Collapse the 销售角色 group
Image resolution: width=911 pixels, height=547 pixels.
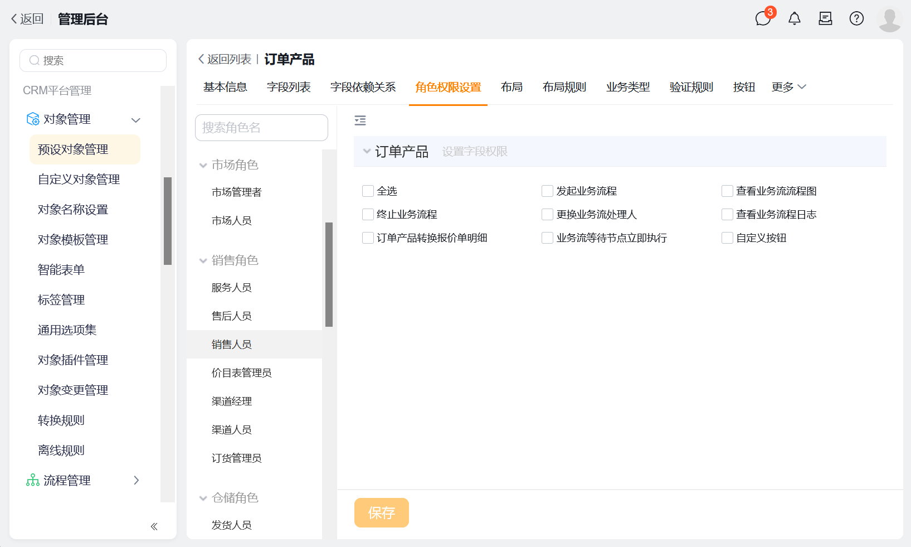pos(203,260)
